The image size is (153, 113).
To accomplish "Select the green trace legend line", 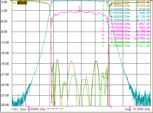I will [61, 109].
